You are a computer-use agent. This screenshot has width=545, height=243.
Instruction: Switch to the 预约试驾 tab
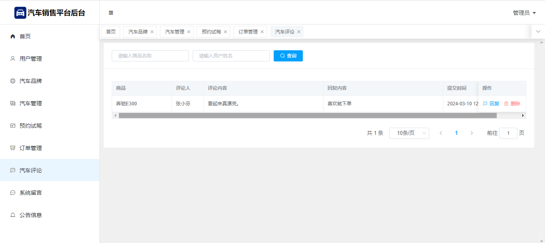(213, 32)
